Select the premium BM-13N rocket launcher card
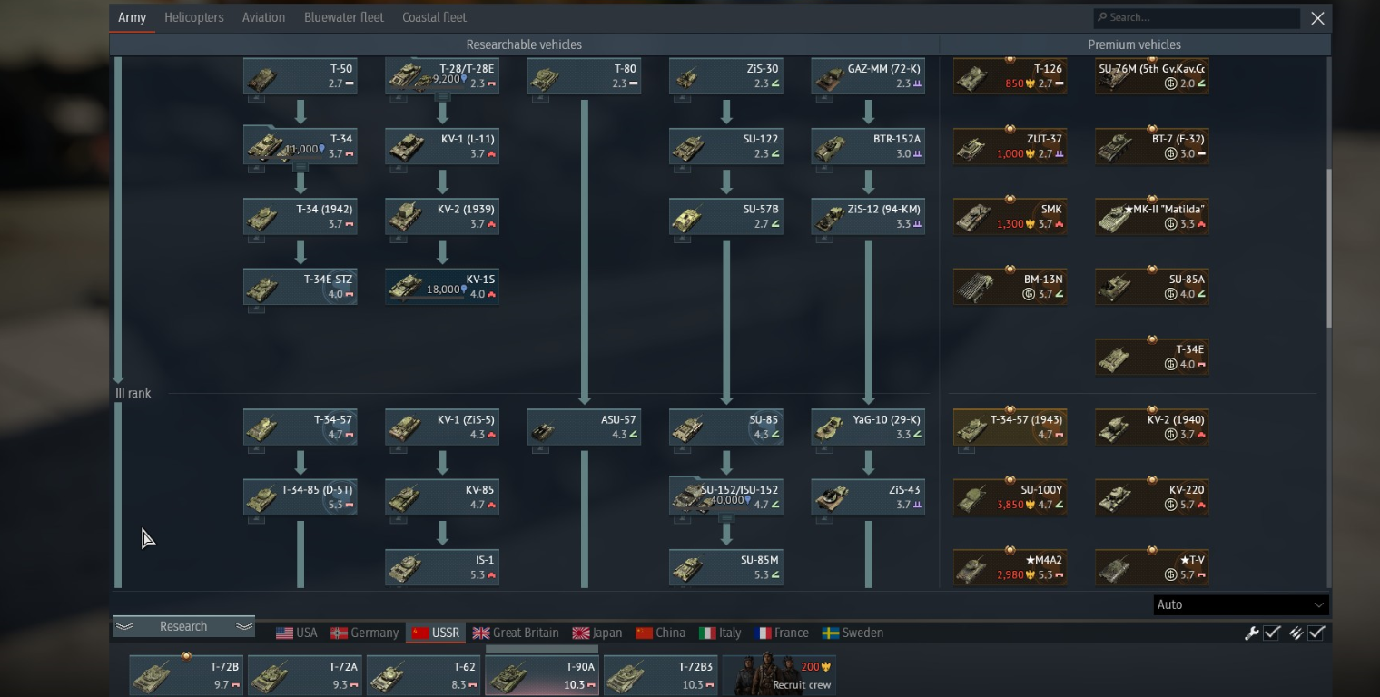The width and height of the screenshot is (1380, 697). [x=1010, y=287]
